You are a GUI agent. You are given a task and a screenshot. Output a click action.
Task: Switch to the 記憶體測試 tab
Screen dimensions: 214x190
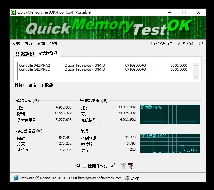(x=25, y=54)
